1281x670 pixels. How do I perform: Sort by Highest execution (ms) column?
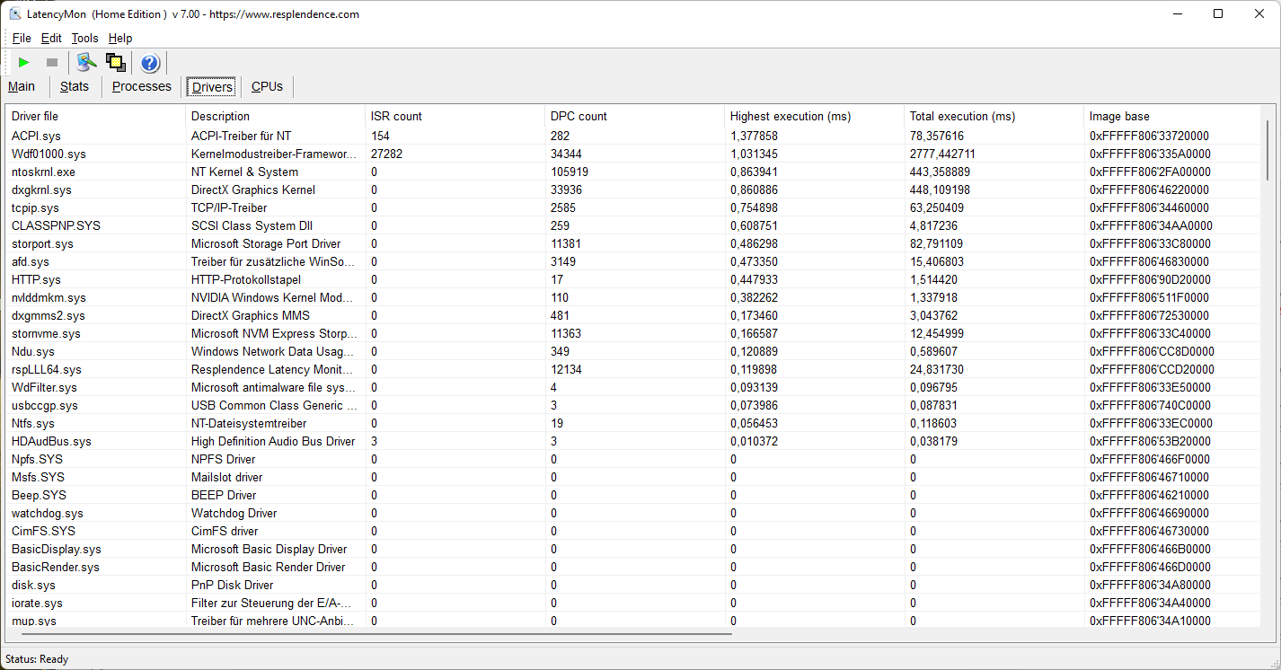pos(790,116)
